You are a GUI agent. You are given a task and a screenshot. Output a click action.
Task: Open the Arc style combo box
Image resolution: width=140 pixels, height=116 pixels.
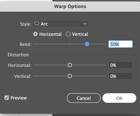(60, 24)
